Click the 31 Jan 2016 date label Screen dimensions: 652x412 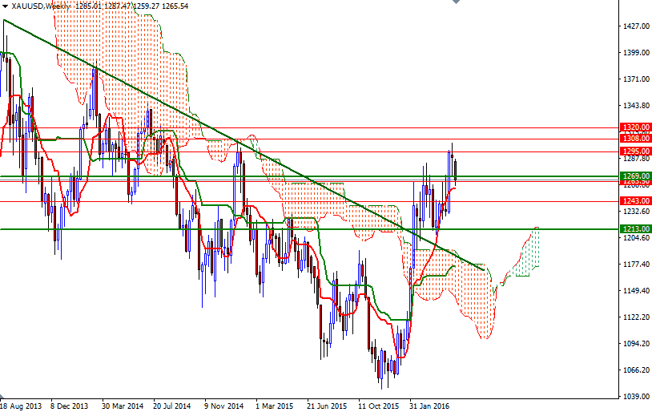(x=429, y=406)
